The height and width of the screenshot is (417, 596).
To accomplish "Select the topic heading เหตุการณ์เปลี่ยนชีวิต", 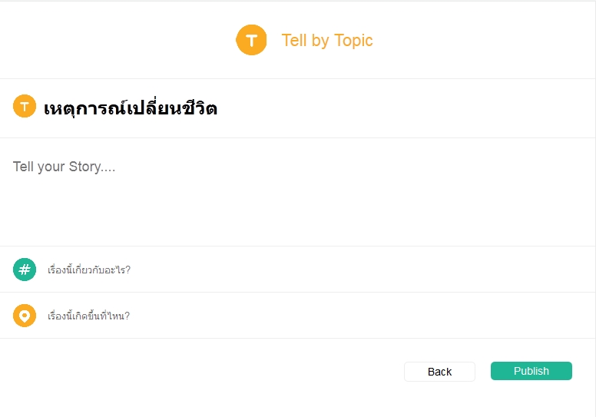I will click(131, 108).
